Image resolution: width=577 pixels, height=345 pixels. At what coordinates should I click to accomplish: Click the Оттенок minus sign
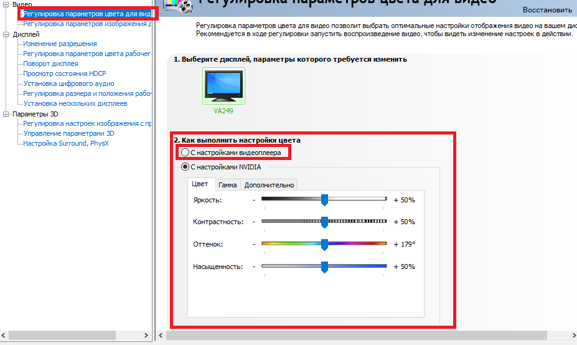pos(254,244)
